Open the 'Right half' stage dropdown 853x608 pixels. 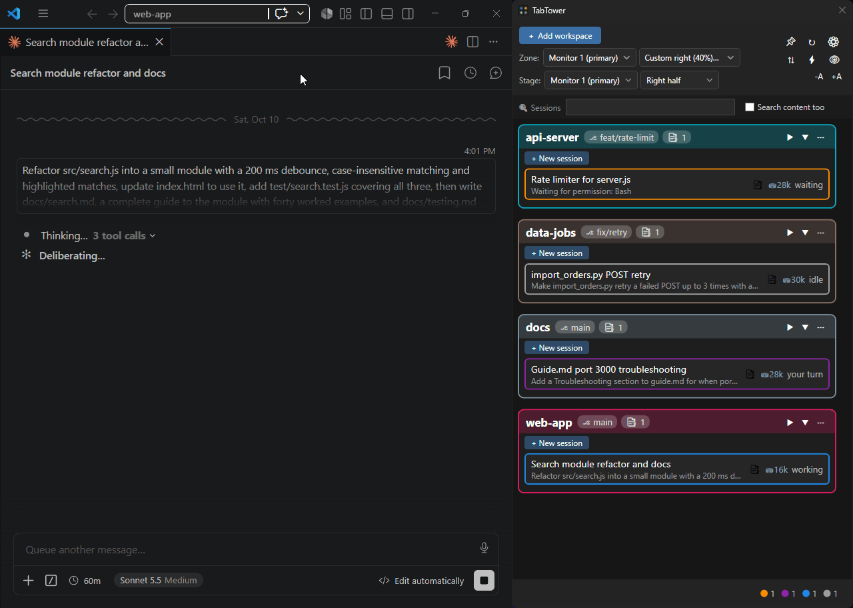tap(680, 80)
